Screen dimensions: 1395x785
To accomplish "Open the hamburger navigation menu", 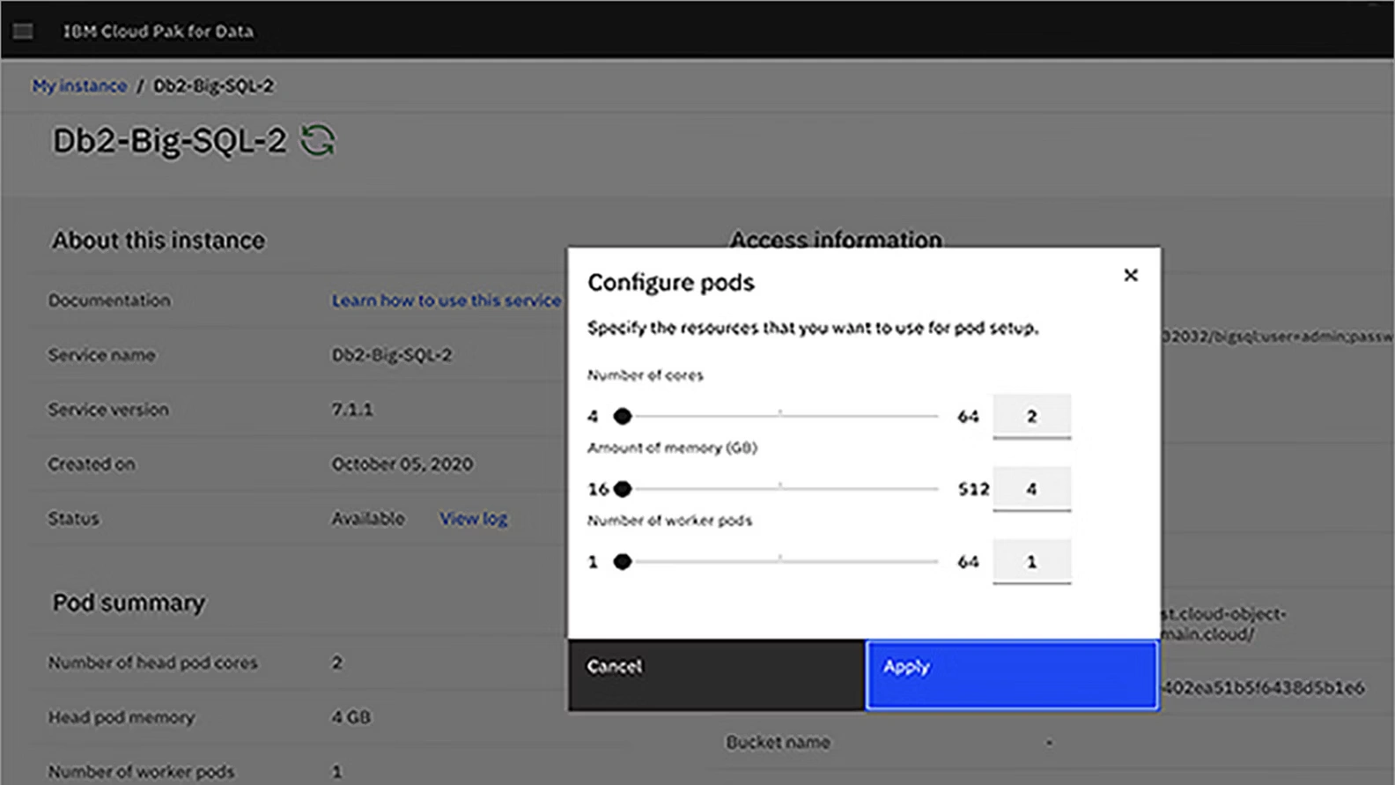I will coord(23,32).
